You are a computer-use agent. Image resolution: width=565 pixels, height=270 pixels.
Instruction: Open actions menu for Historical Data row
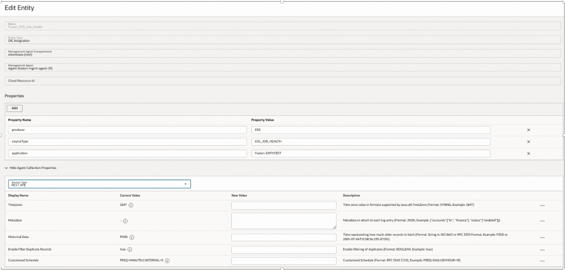tap(542, 238)
